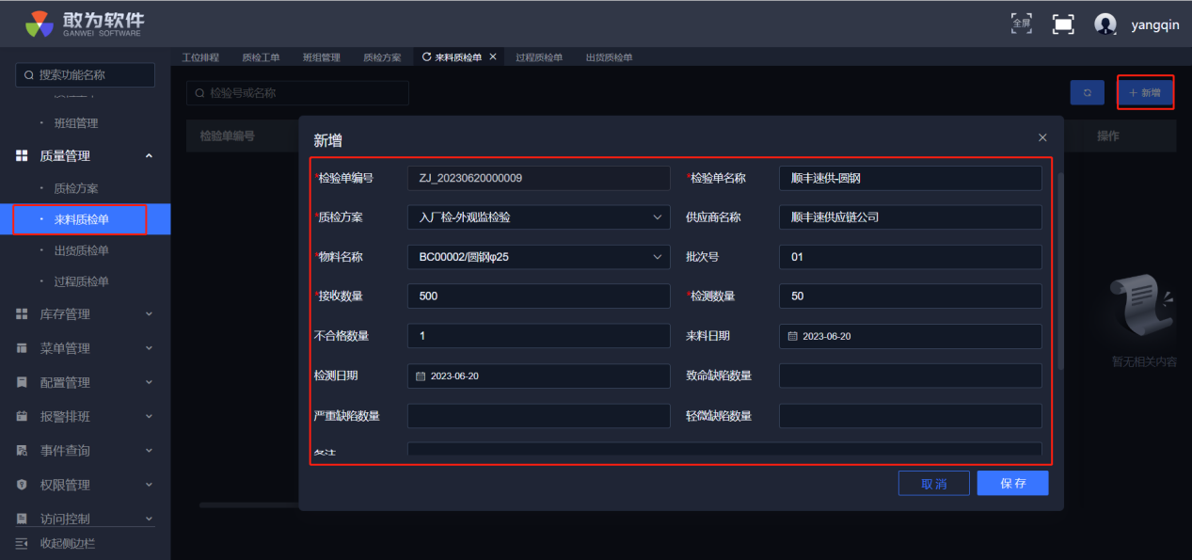Click the 供应商名称 input field
Screen dimensions: 1192x560
(x=911, y=217)
